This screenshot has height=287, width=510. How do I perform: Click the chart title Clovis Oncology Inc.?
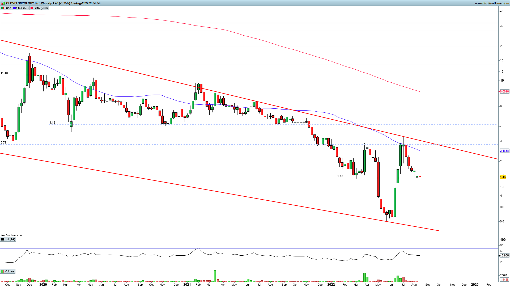pos(23,3)
